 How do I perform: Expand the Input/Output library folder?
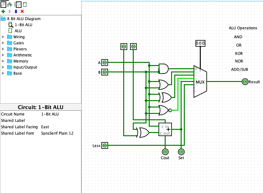[x=3, y=67]
